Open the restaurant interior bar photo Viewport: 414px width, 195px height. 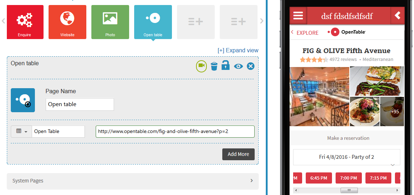[319, 96]
